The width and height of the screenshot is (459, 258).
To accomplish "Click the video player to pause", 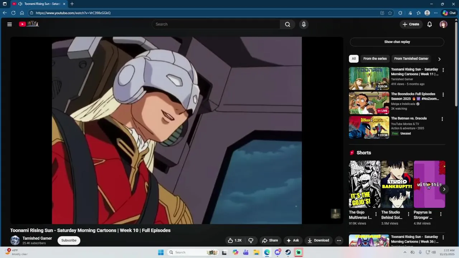I will [x=177, y=130].
